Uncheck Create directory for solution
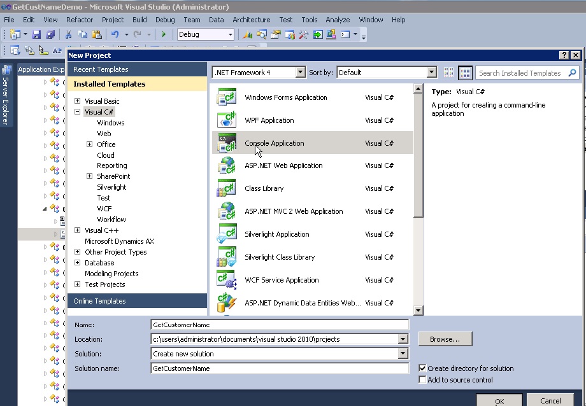Viewport: 586px width, 406px height. coord(422,368)
